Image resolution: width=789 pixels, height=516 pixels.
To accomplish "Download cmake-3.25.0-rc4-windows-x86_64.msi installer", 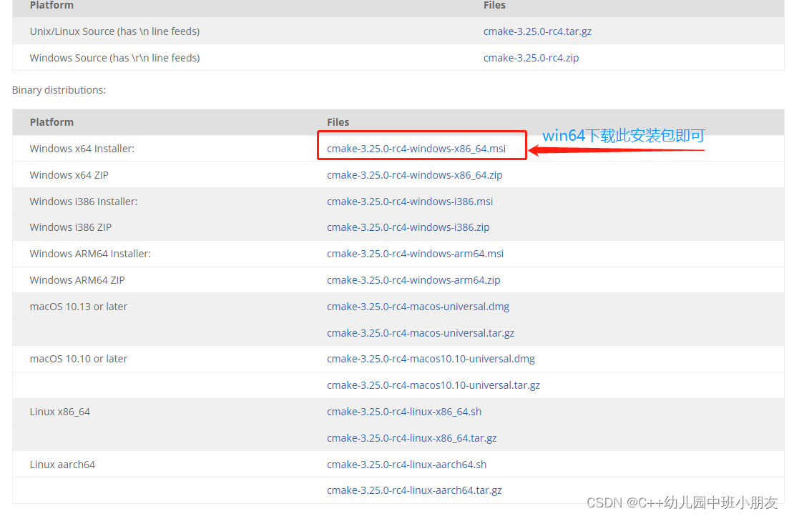I will click(x=416, y=149).
